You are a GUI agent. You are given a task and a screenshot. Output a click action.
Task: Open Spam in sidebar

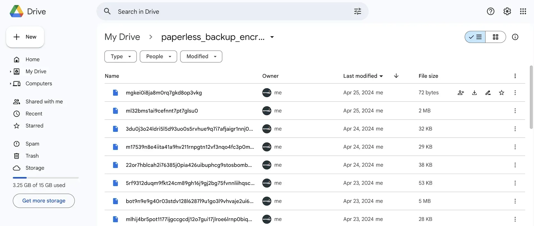pos(32,144)
